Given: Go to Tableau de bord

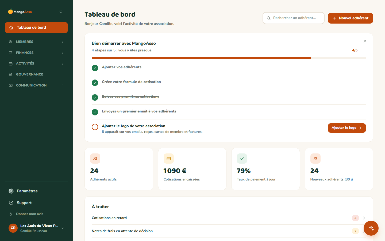Looking at the screenshot, I should coord(36,28).
